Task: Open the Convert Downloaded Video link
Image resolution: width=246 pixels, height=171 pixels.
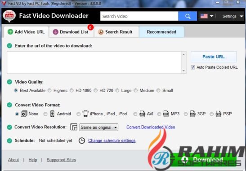Action: [151, 127]
